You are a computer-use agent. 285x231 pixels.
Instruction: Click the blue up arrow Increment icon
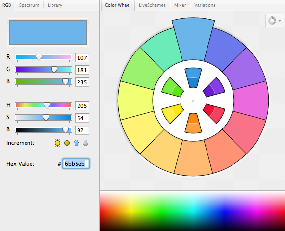tap(77, 143)
